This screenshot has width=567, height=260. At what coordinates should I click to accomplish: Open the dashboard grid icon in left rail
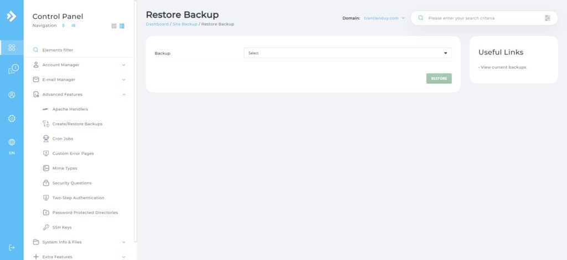12,48
